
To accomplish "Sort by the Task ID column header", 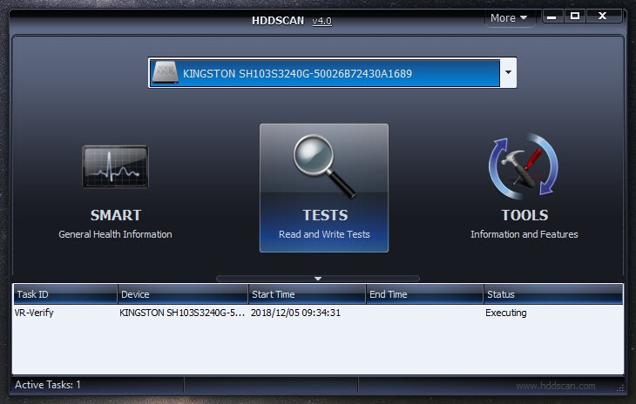I will point(64,294).
